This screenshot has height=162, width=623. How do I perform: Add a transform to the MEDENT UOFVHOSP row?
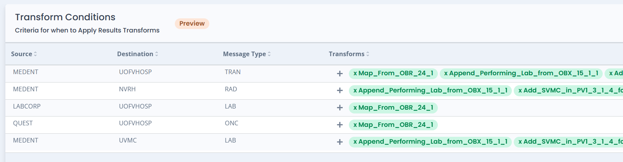[340, 73]
